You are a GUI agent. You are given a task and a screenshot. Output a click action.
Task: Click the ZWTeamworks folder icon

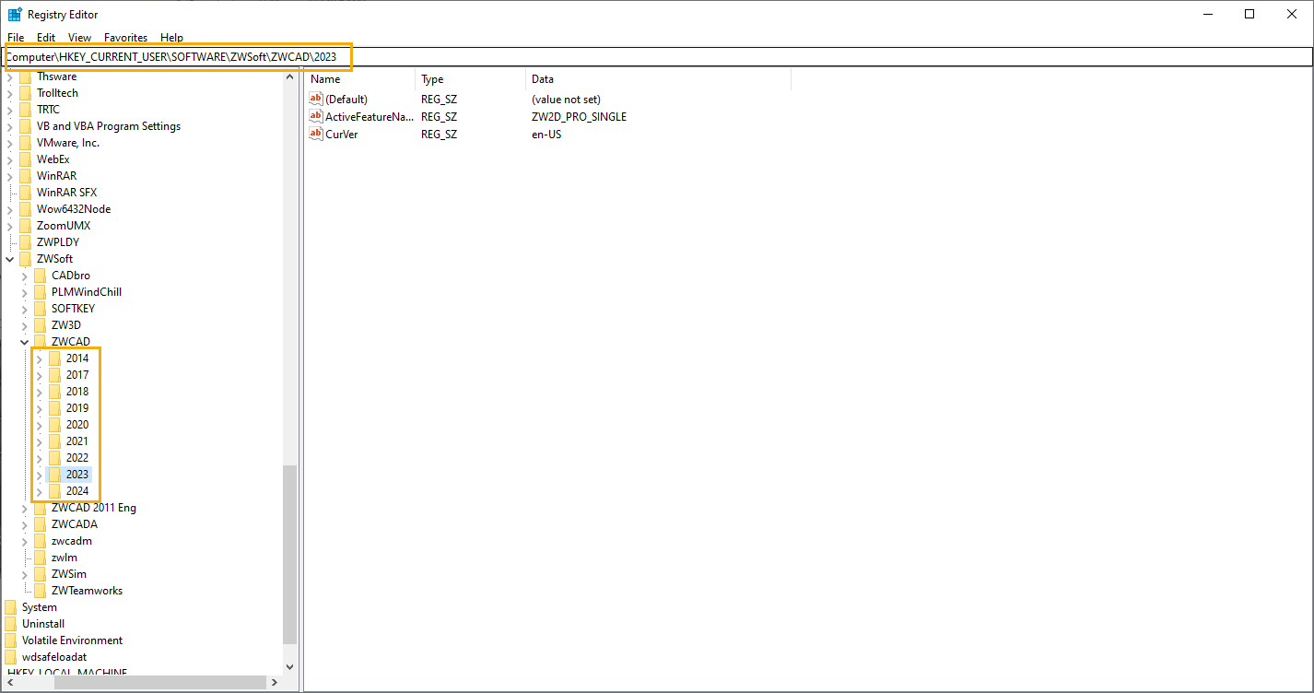pyautogui.click(x=41, y=591)
